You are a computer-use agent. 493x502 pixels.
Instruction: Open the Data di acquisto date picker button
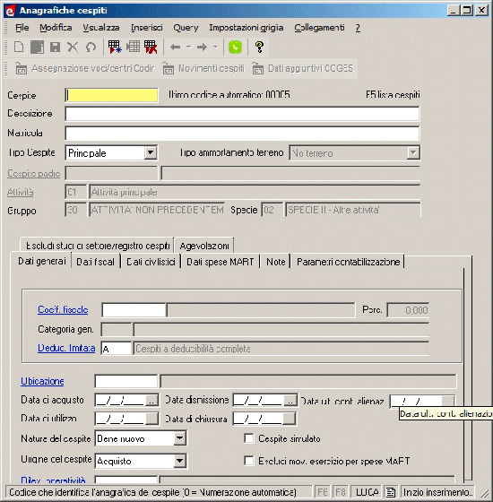151,401
